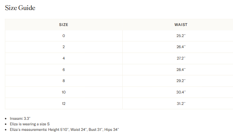
Task: Select the 29.2" waist value
Action: coord(181,81)
